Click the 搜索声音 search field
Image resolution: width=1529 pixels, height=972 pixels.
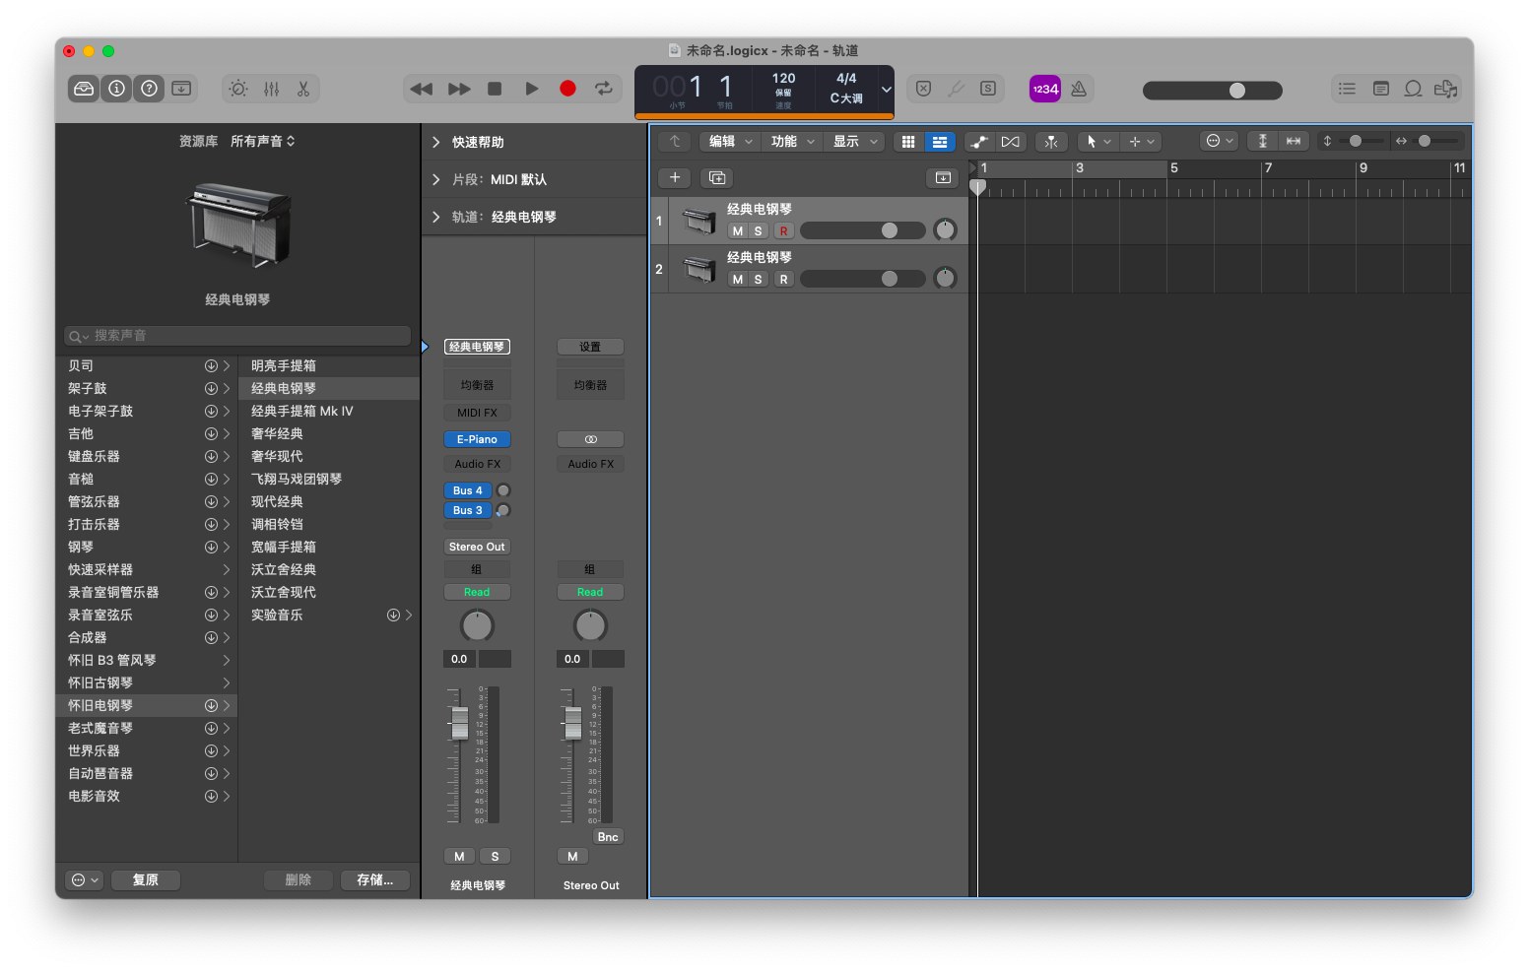237,336
